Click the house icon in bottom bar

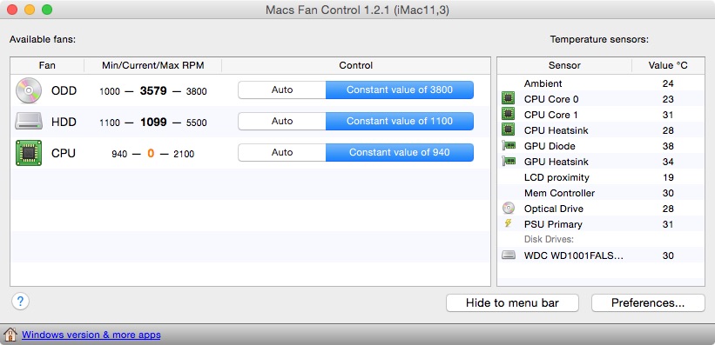pos(10,335)
